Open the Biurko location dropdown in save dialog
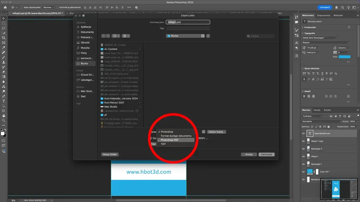The height and width of the screenshot is (202, 360). click(185, 36)
